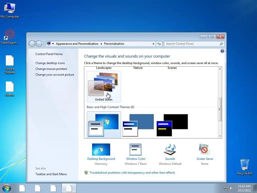
Task: Open Control Panel Home link
Action: [49, 54]
